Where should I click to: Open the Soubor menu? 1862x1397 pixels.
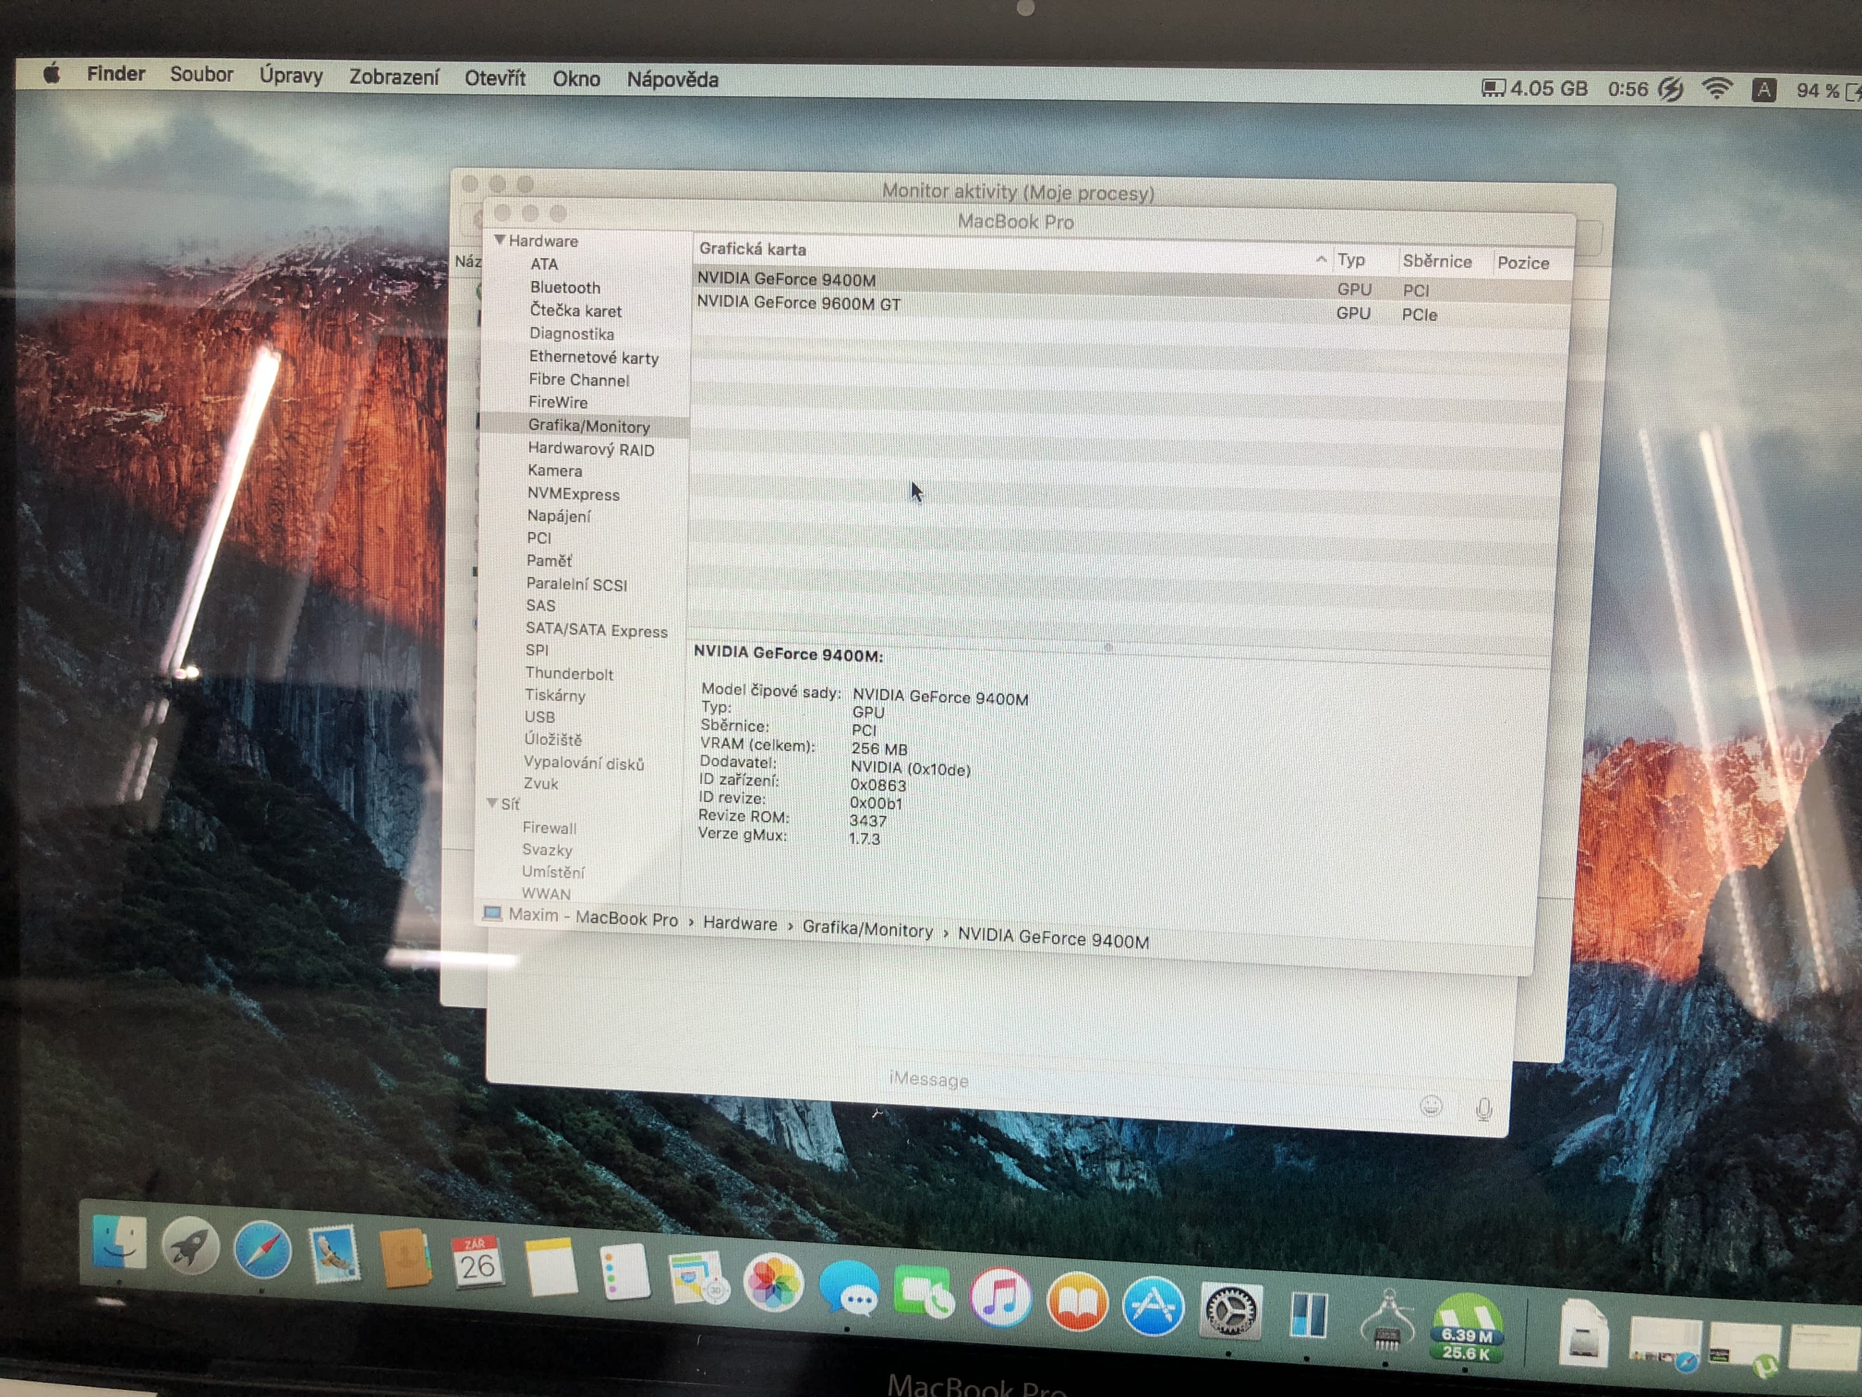click(201, 74)
